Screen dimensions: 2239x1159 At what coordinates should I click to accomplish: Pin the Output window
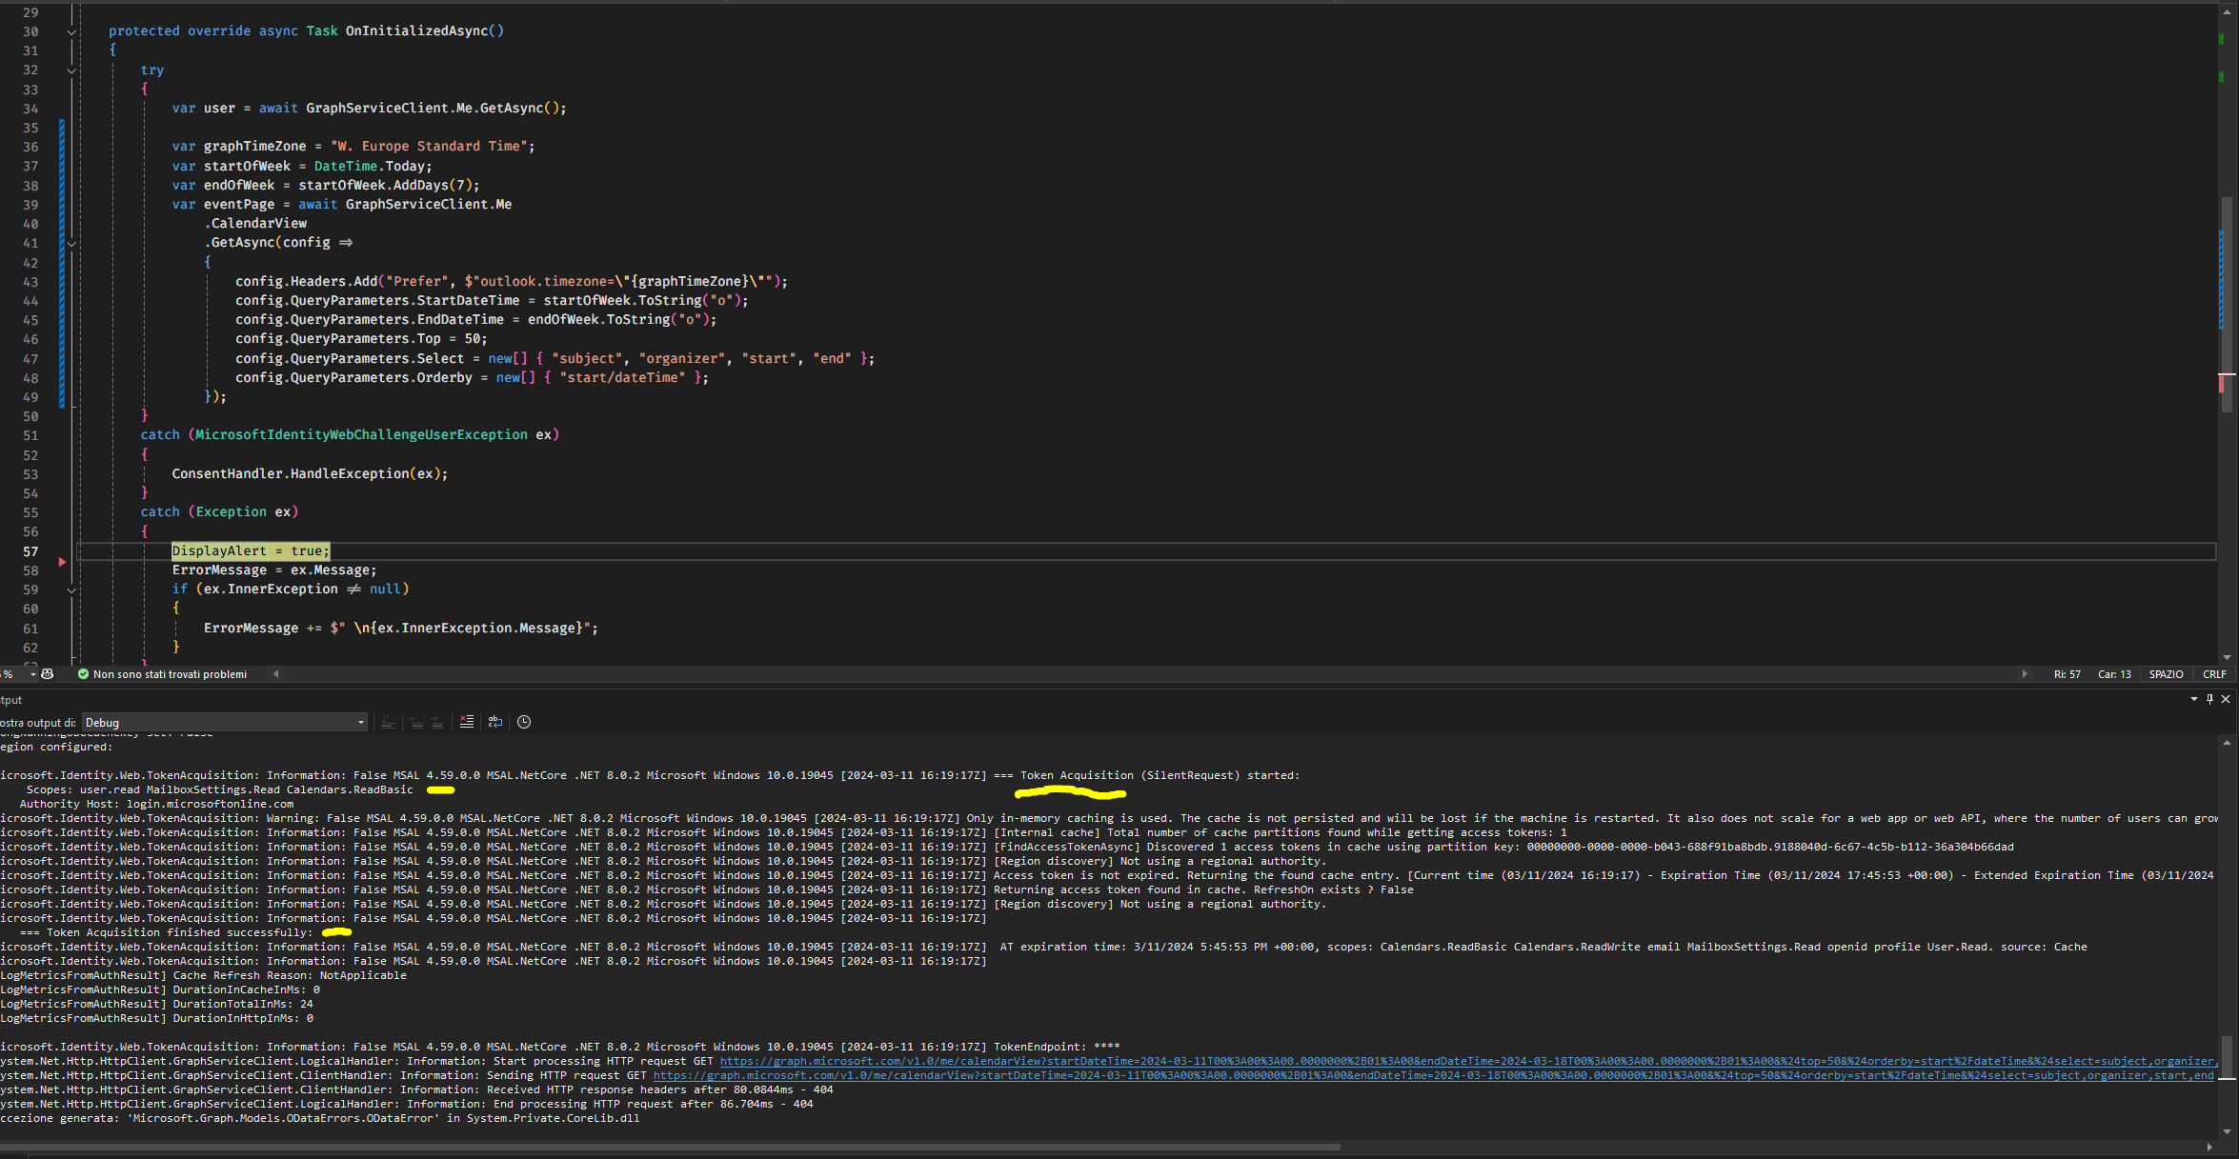(2209, 699)
